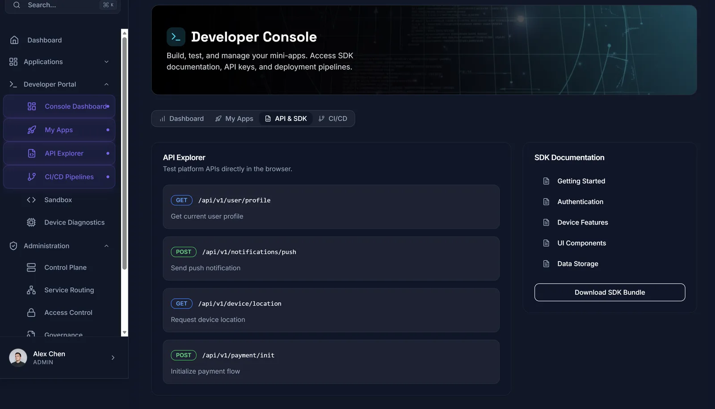
Task: Click the API Explorer file-code icon
Action: click(32, 153)
